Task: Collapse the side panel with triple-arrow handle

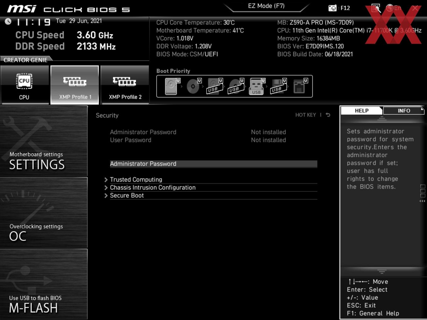Action: [x=423, y=201]
